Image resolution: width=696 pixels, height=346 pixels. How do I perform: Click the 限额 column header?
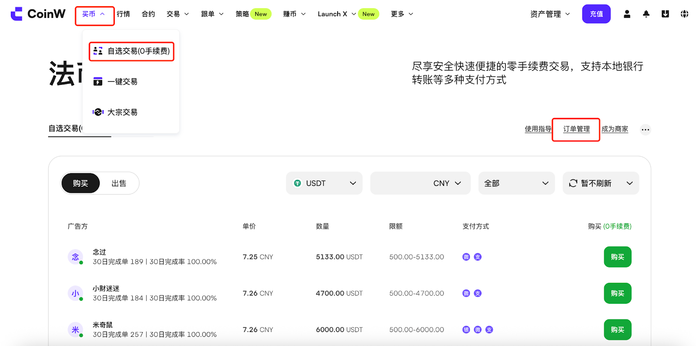[x=396, y=226]
